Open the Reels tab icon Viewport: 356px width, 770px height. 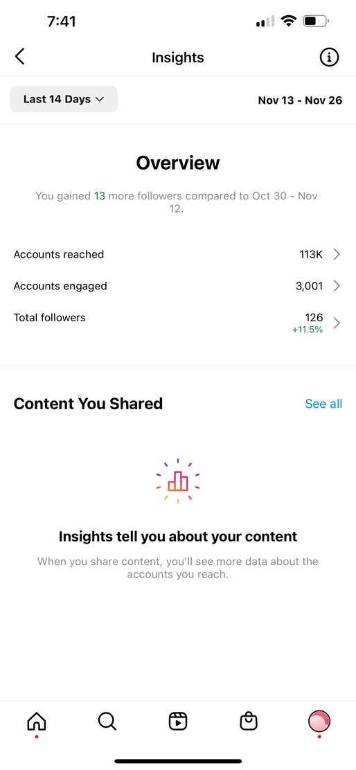178,722
